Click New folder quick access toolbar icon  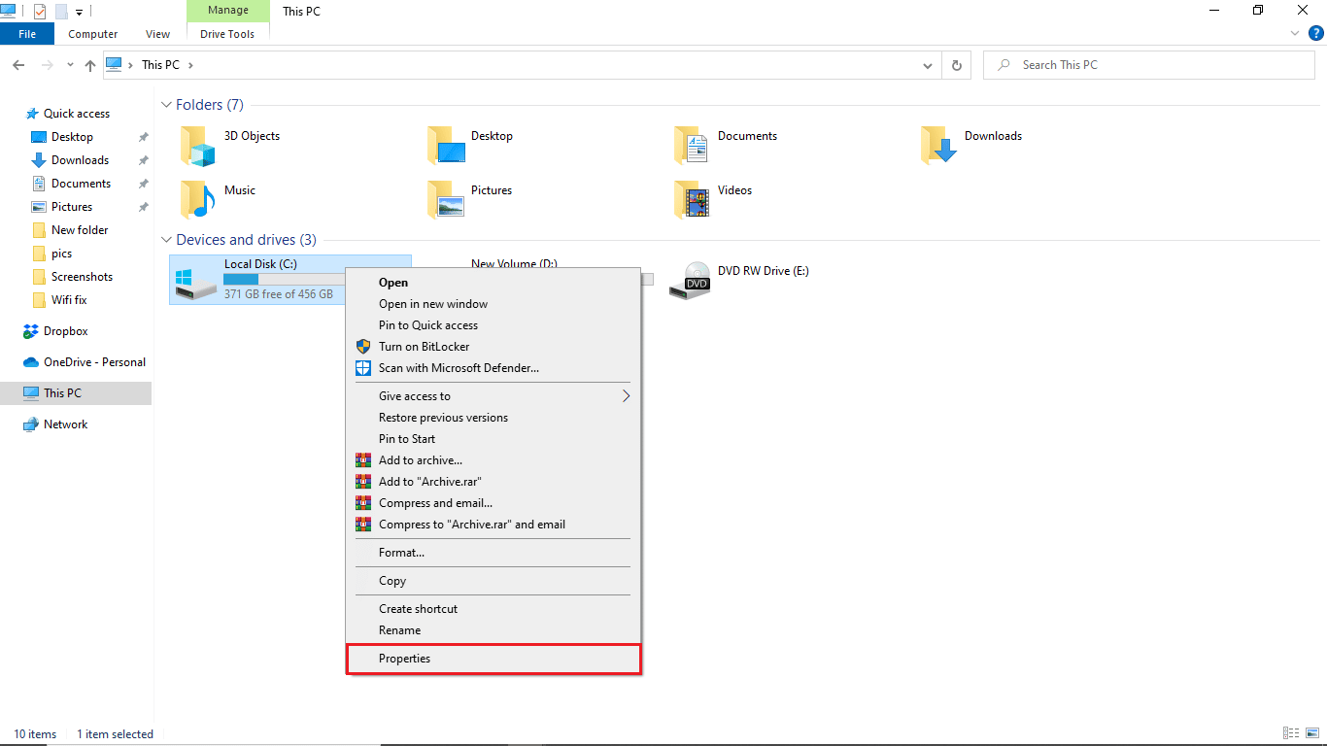point(61,12)
